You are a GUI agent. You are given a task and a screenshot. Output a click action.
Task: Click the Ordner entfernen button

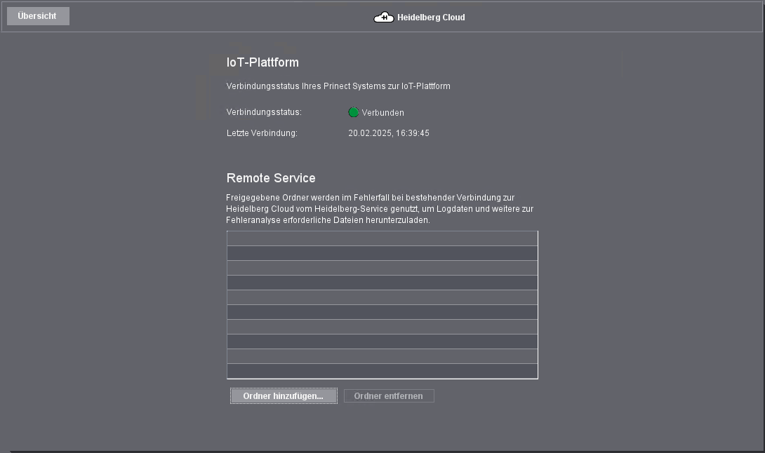tap(389, 396)
